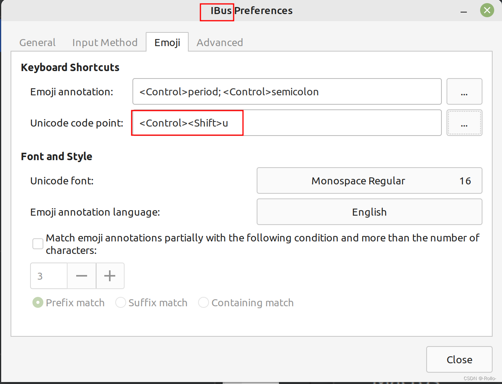Focus the Emoji annotation shortcut field
The width and height of the screenshot is (502, 384).
click(287, 91)
